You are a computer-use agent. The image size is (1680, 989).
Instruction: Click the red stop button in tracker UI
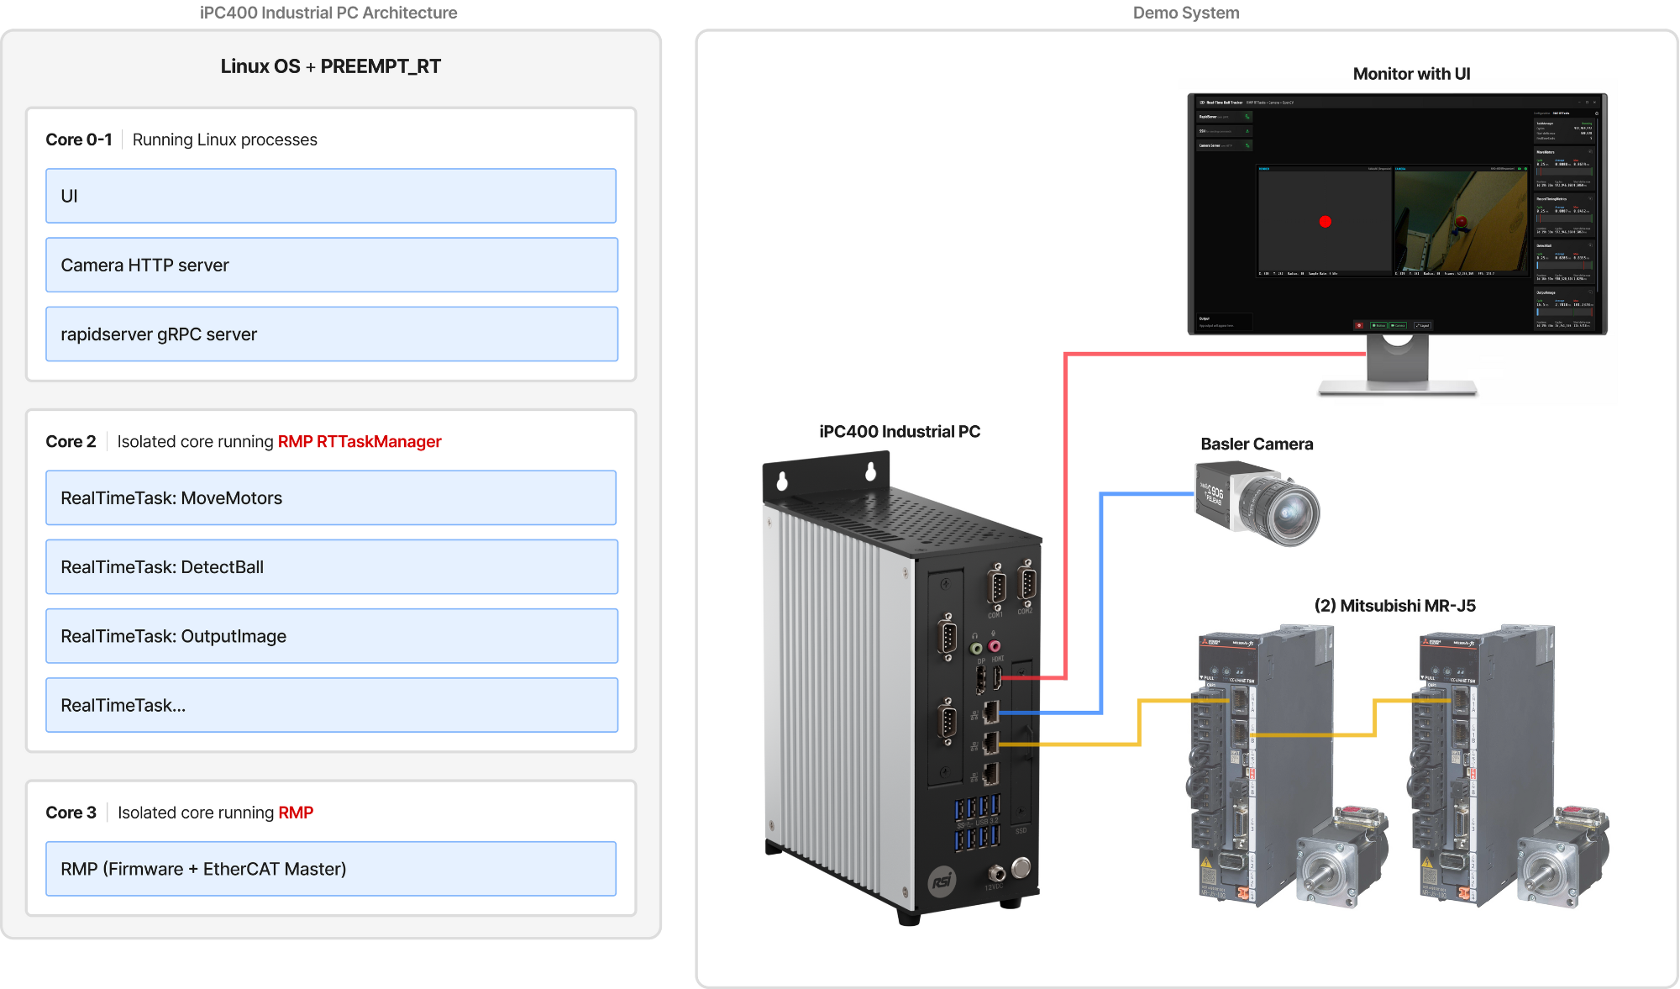(x=1359, y=325)
